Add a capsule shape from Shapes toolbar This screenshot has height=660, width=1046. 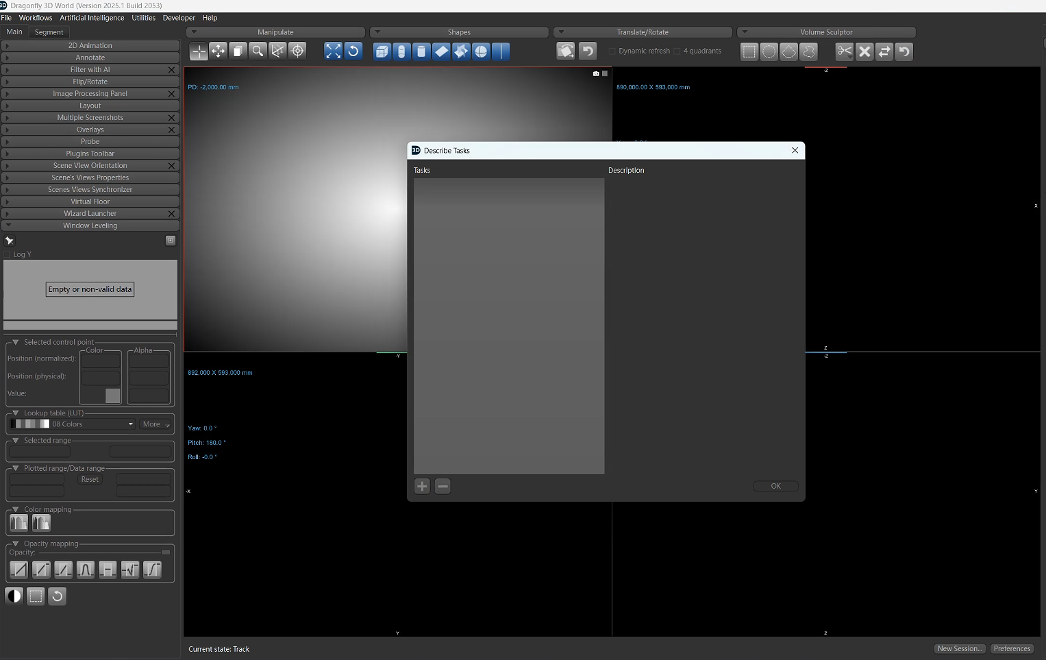tap(402, 51)
